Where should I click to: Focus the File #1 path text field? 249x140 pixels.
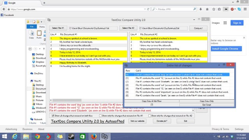pos(93,28)
